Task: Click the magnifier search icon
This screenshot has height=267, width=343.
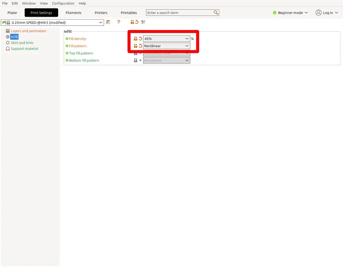Action: pyautogui.click(x=216, y=12)
